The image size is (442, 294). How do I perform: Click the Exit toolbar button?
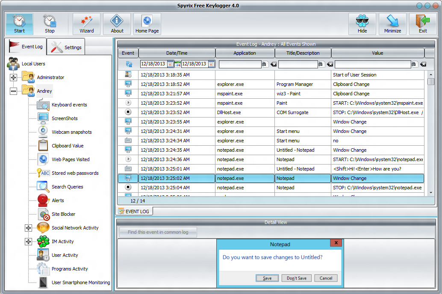click(x=423, y=24)
